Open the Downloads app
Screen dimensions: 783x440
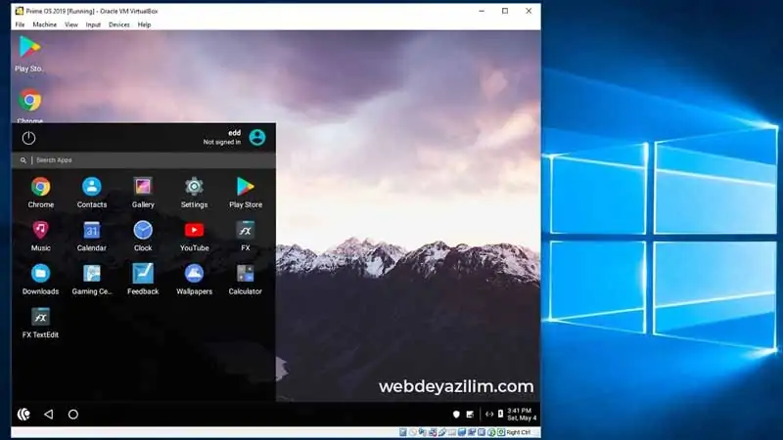coord(40,279)
